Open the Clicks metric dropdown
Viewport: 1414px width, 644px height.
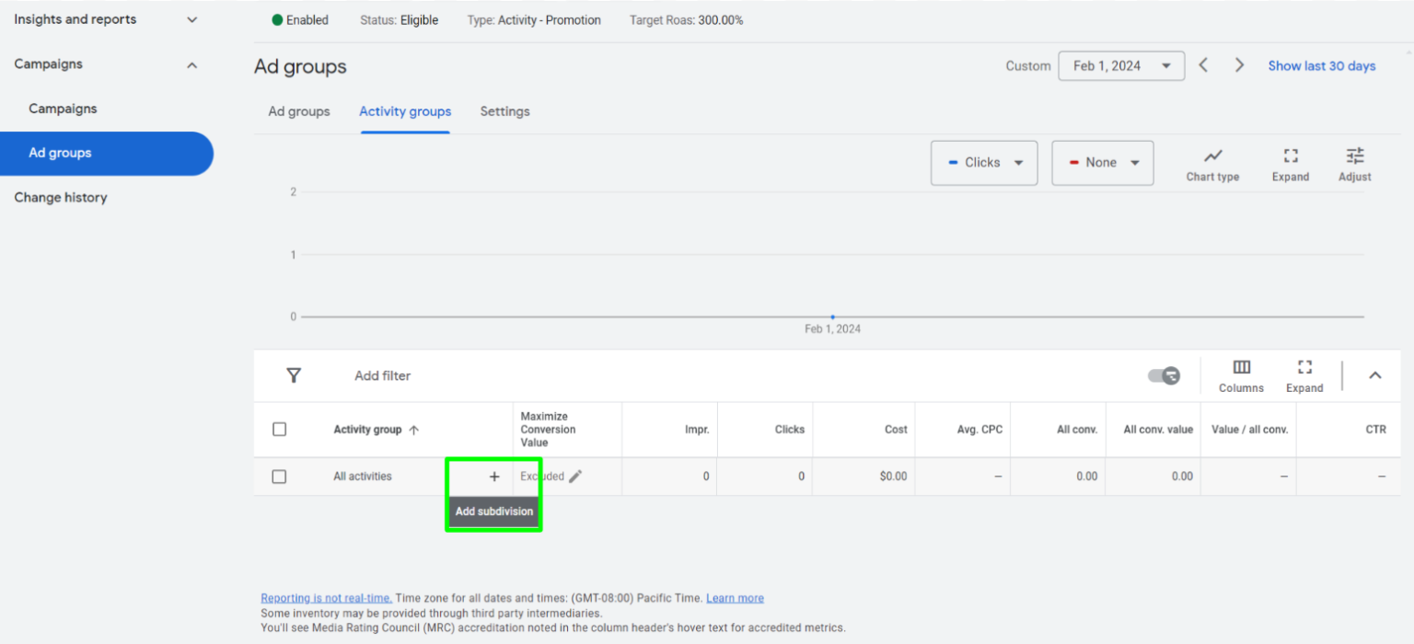click(x=984, y=163)
